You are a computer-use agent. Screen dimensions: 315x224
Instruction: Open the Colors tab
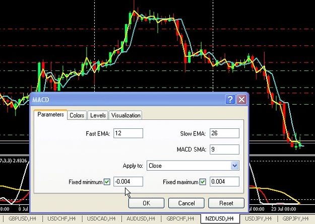[77, 115]
